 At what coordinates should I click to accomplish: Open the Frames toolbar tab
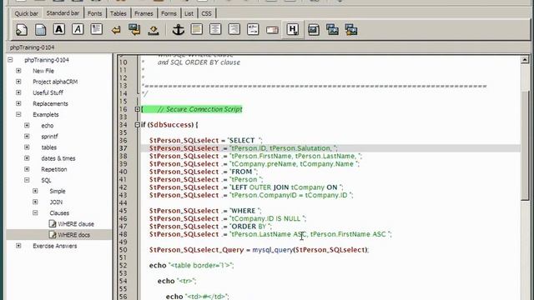[x=144, y=13]
